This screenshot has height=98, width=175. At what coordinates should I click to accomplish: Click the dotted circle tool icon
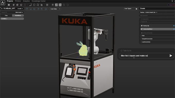pyautogui.click(x=34, y=5)
